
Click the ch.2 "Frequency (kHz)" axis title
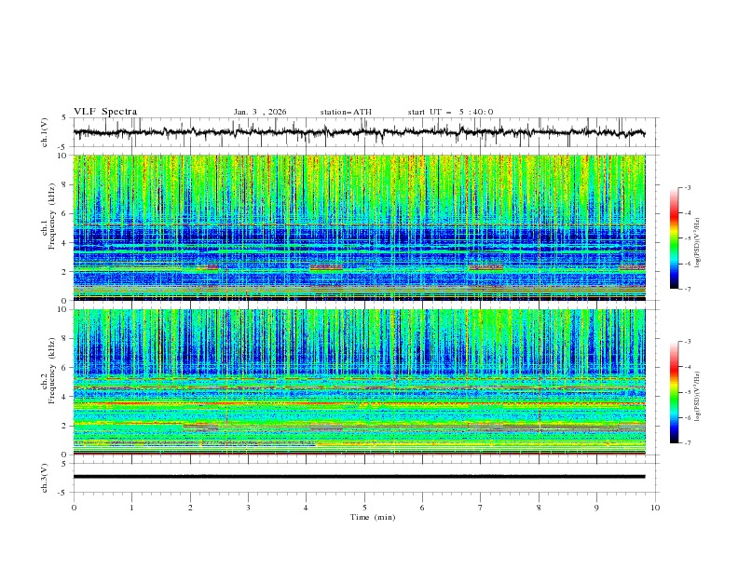[52, 371]
